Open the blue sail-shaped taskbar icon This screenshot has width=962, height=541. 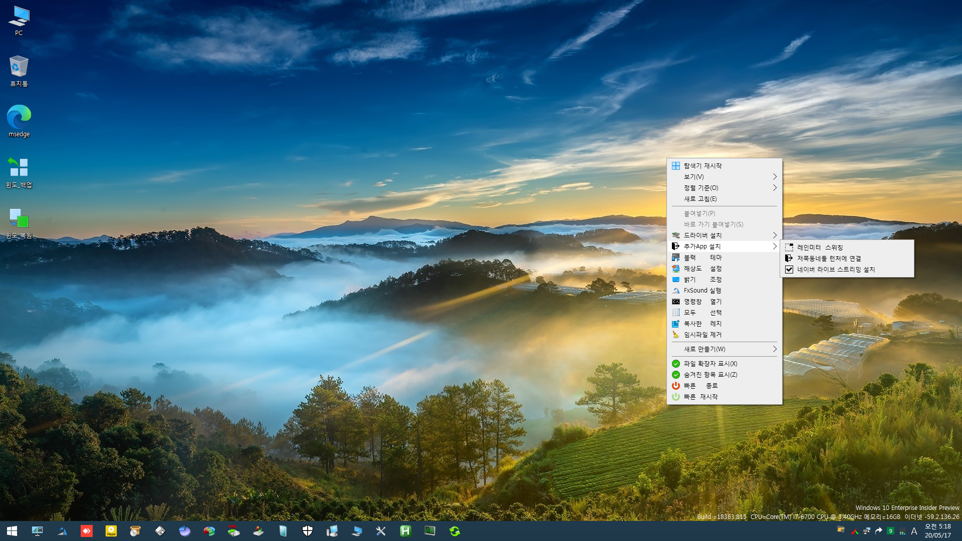(x=62, y=531)
